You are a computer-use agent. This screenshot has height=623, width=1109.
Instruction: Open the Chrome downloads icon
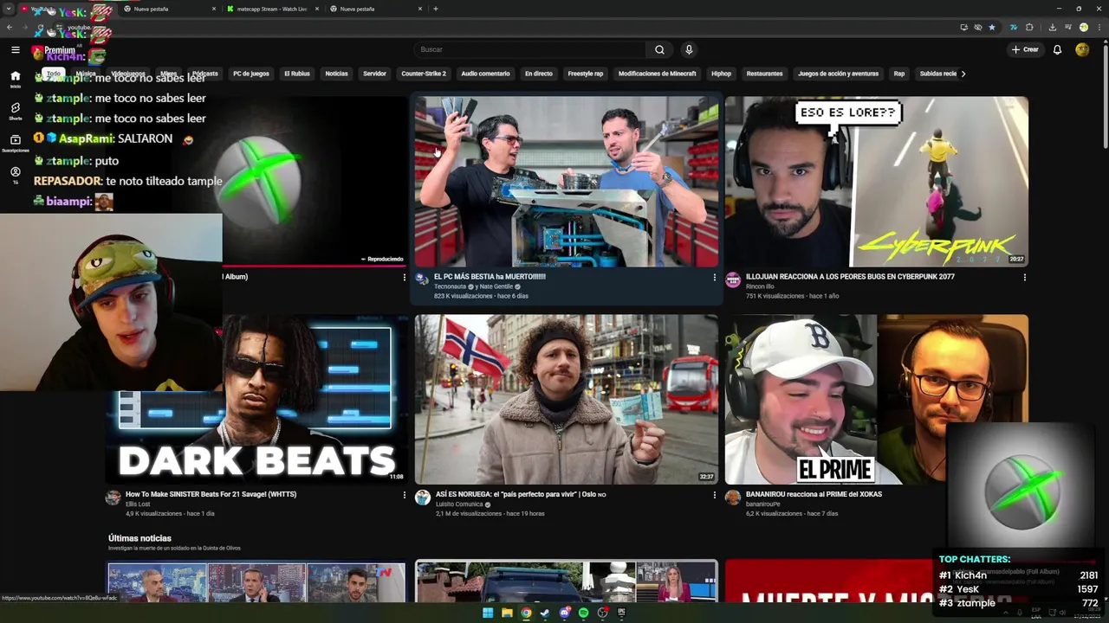[x=1052, y=27]
